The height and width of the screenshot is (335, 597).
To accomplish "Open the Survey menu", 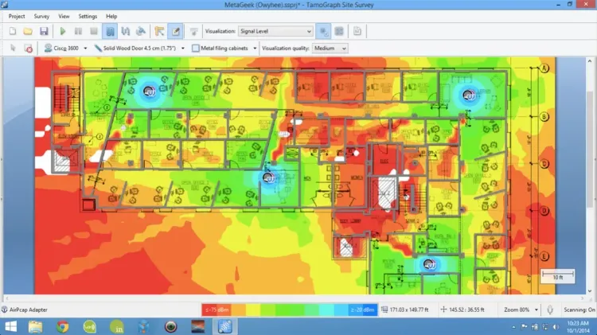I will pyautogui.click(x=42, y=16).
